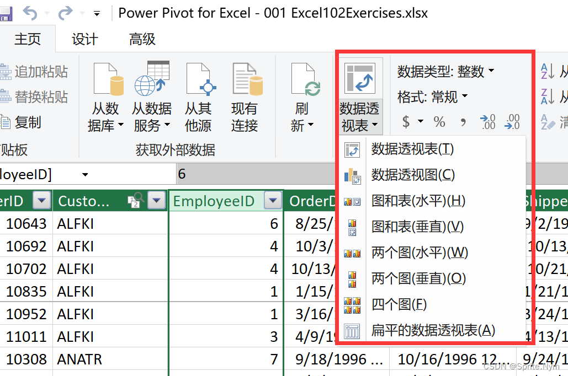Apply currency format with the $ icon

tap(406, 122)
